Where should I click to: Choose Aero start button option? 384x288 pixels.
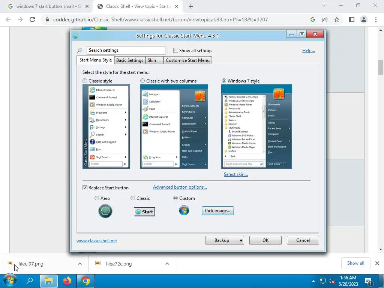click(97, 198)
